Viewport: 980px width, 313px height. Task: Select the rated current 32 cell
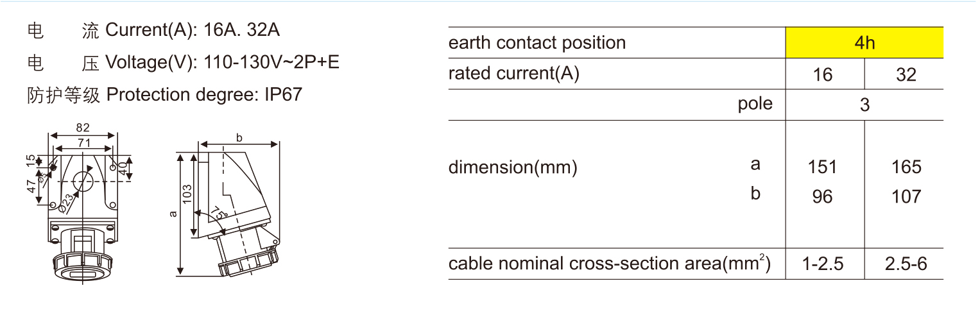pos(906,75)
